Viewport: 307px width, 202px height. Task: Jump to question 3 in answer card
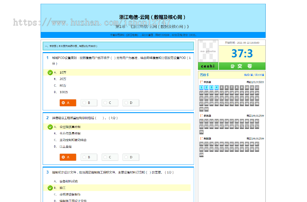click(211, 88)
